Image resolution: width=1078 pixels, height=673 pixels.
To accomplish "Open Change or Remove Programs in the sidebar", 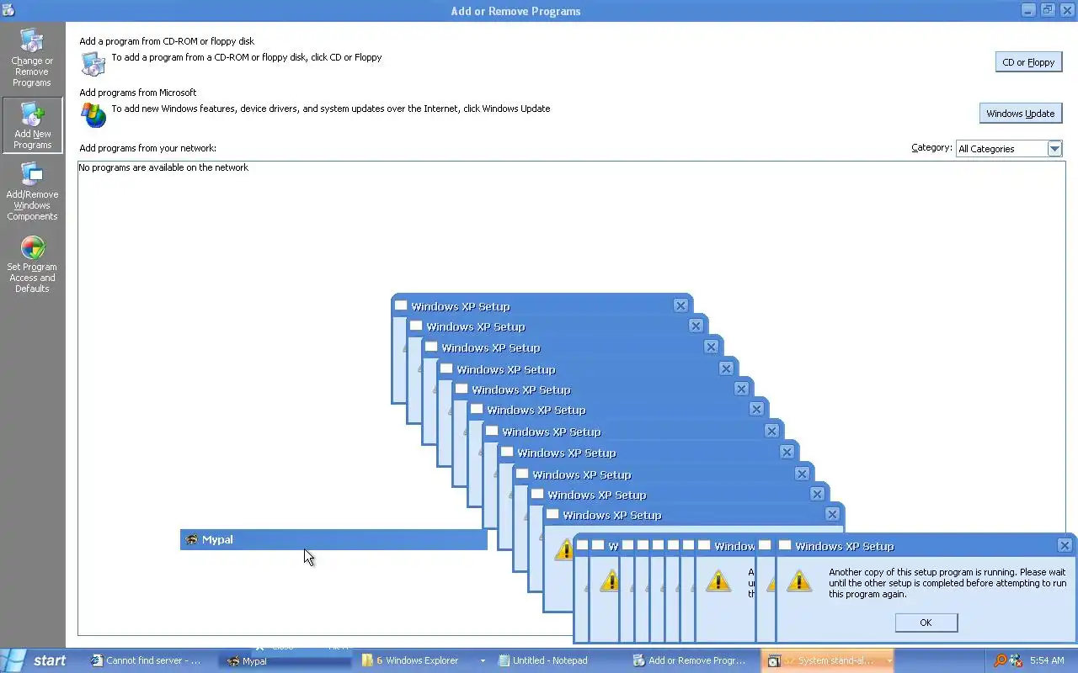I will point(32,58).
